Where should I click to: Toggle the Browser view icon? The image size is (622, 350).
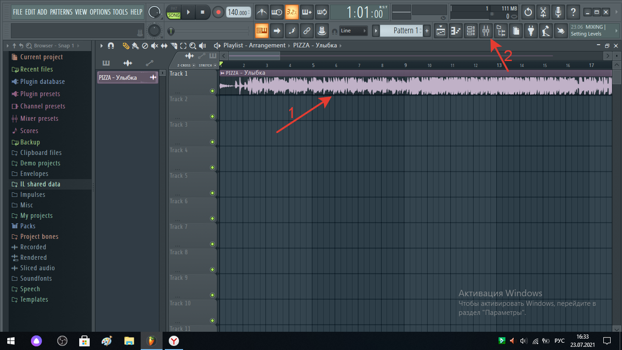pyautogui.click(x=501, y=31)
